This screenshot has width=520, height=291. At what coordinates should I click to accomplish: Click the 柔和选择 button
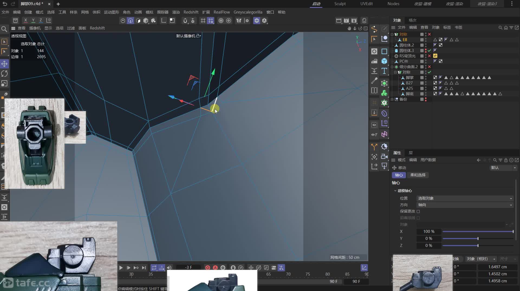click(x=418, y=175)
